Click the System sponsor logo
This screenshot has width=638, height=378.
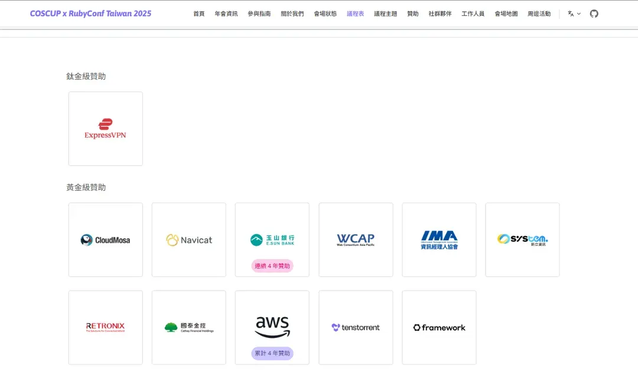[x=522, y=240]
